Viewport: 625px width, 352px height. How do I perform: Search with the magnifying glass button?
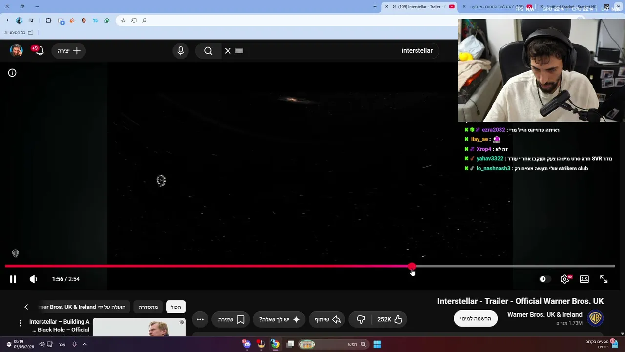pos(208,51)
